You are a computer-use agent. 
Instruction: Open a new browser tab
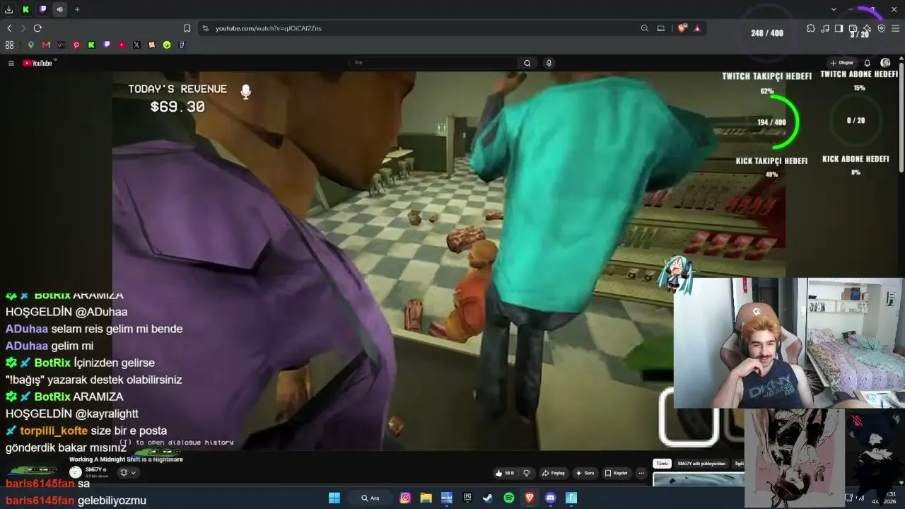[77, 9]
